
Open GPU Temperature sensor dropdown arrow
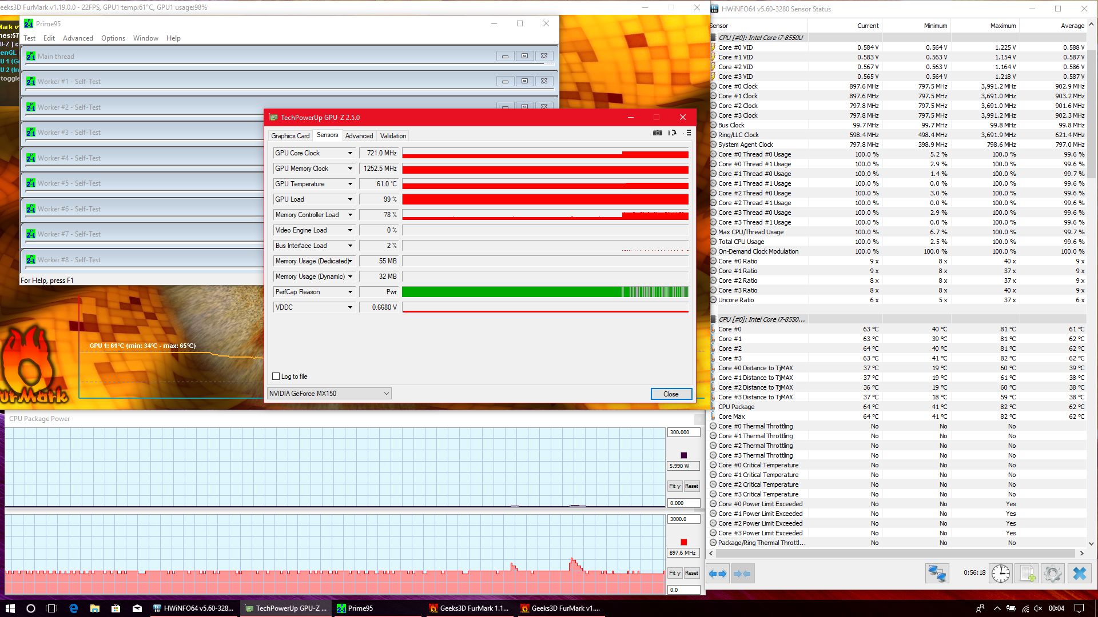(350, 184)
